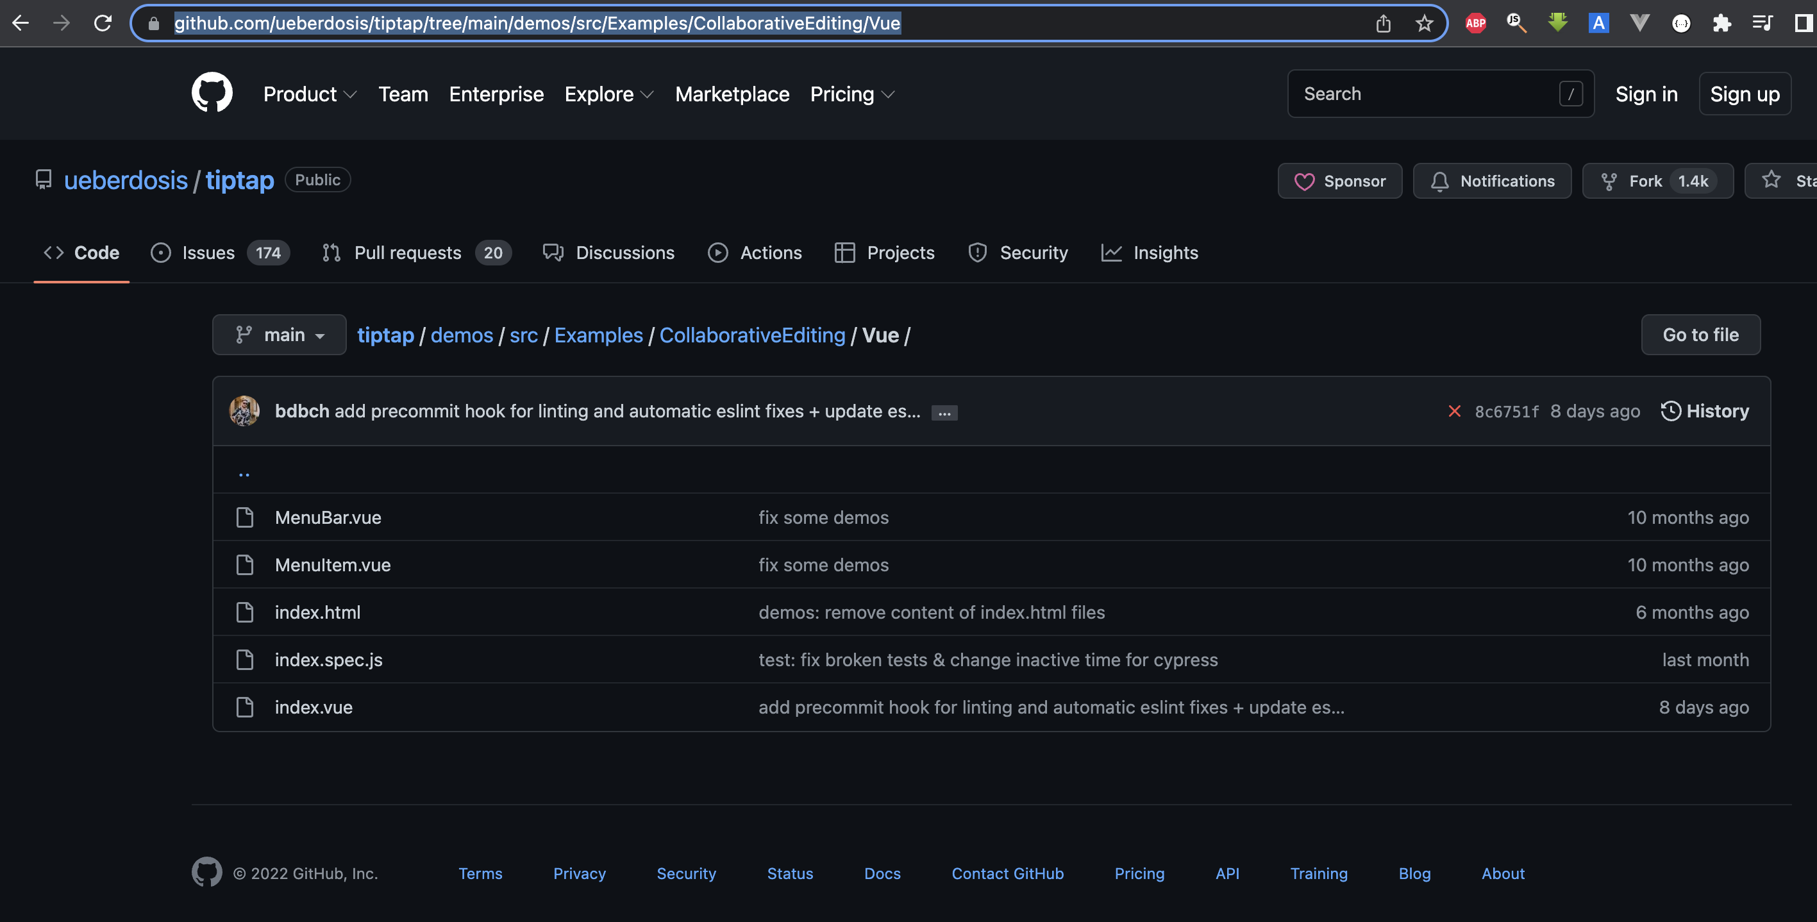Open the main branch selector dropdown
This screenshot has width=1817, height=922.
tap(280, 335)
